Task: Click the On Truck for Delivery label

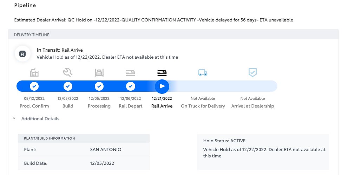Action: tap(203, 106)
